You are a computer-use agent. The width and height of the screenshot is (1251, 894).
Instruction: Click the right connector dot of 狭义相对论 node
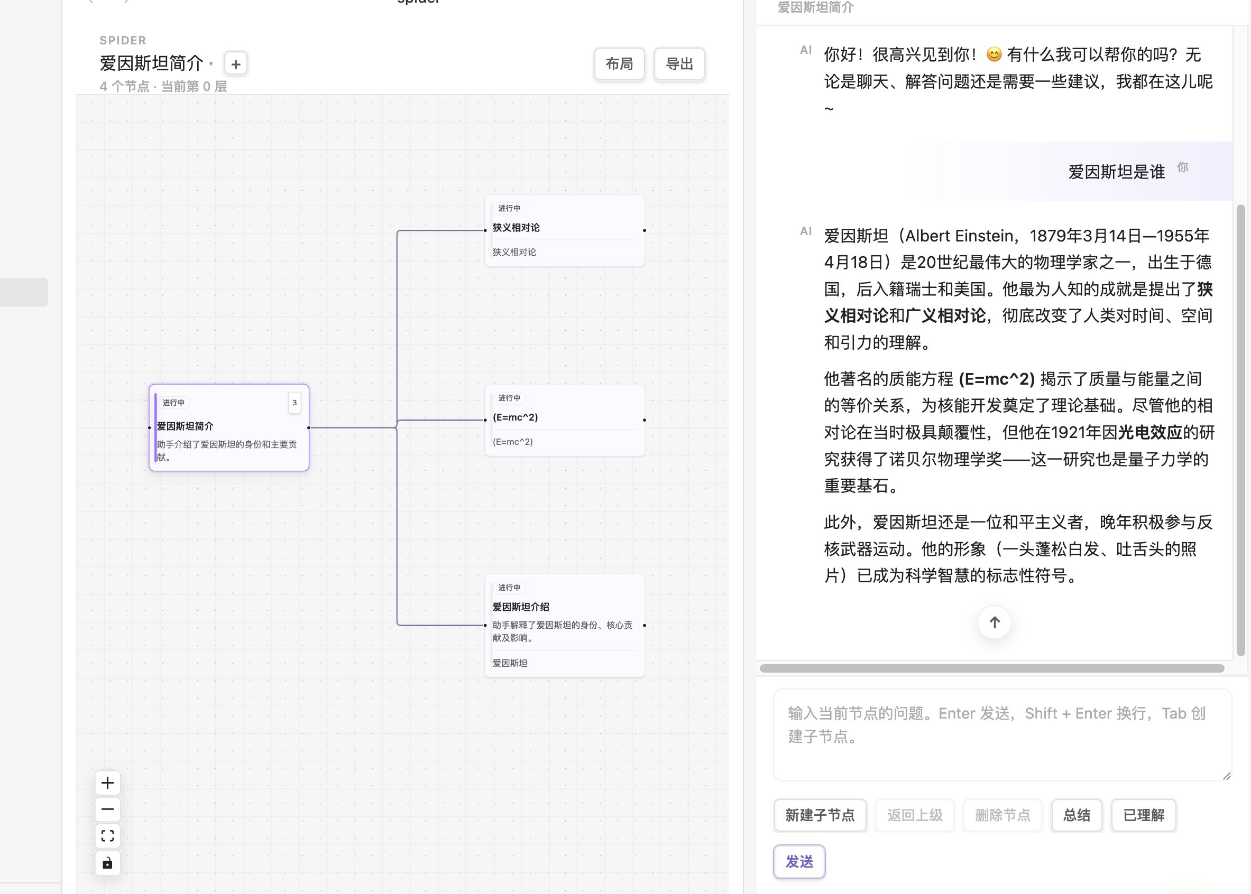click(x=645, y=231)
